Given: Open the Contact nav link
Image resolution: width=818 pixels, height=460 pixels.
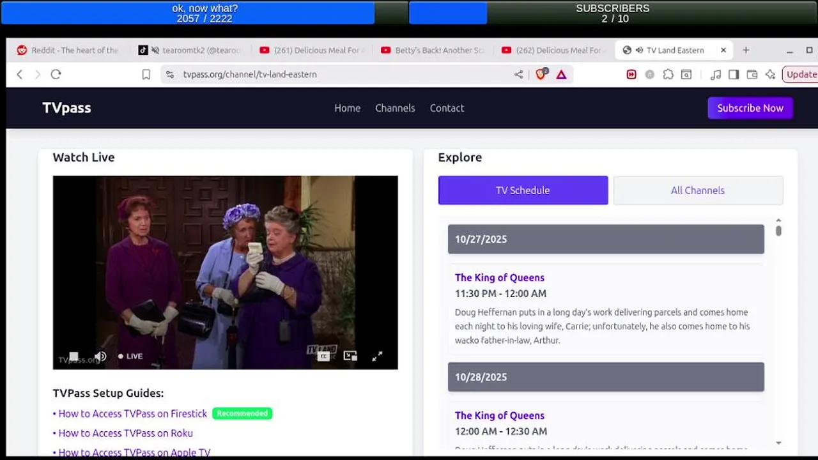Looking at the screenshot, I should point(447,108).
